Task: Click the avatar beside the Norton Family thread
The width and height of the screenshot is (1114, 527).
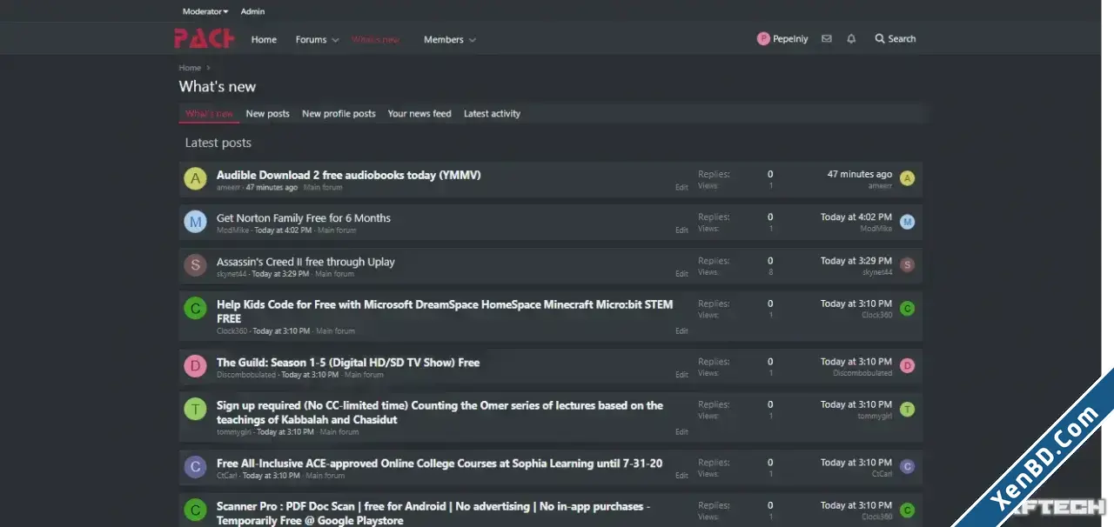Action: click(195, 222)
